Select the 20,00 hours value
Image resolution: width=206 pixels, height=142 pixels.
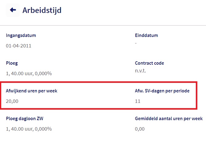tap(12, 101)
